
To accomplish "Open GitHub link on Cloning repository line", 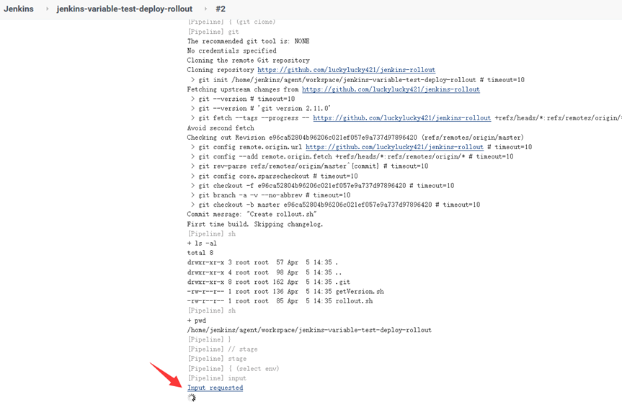I will pyautogui.click(x=346, y=70).
